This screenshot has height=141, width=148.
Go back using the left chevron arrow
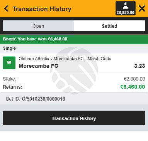pos(6,9)
